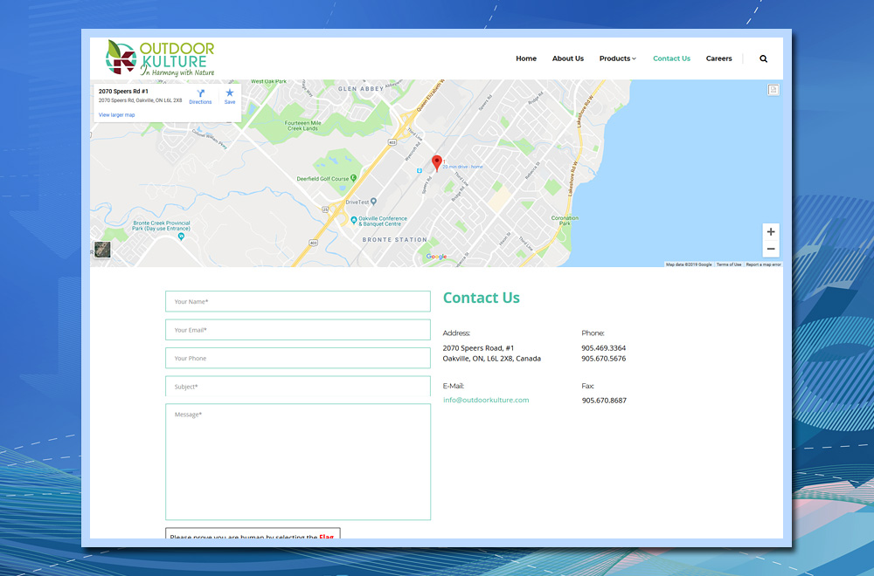
Task: Click Report a map error link
Action: 763,265
